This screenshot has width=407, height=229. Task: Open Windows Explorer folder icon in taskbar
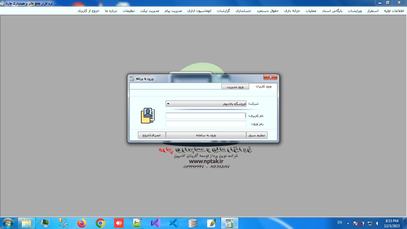[x=26, y=223]
